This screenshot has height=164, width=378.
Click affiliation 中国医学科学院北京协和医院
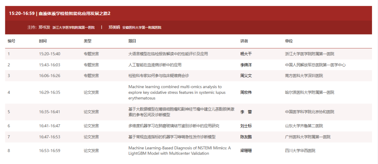[309, 112]
